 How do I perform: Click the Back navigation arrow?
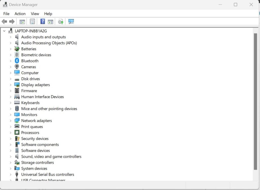tap(4, 21)
